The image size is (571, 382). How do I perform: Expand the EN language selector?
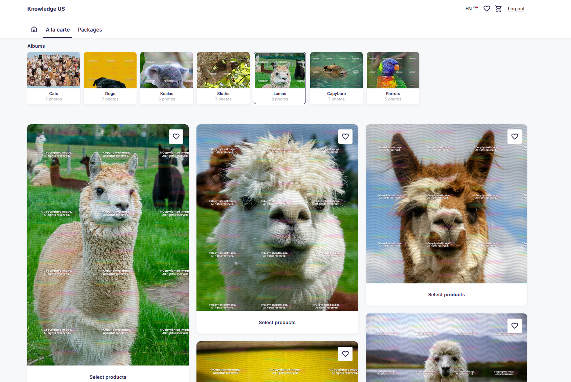(471, 8)
